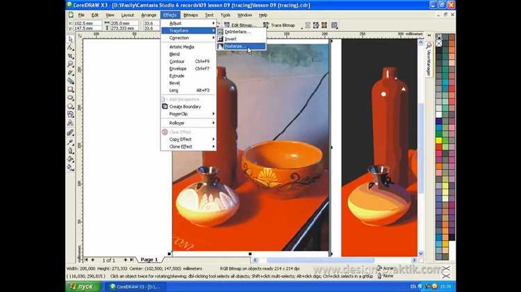This screenshot has height=292, width=521.
Task: Choose Posterize from Transform submenu
Action: (241, 46)
